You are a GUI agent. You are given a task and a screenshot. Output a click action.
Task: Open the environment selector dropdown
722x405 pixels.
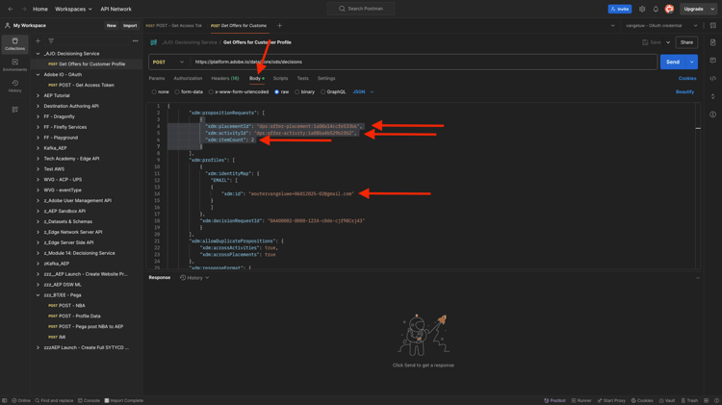(661, 26)
